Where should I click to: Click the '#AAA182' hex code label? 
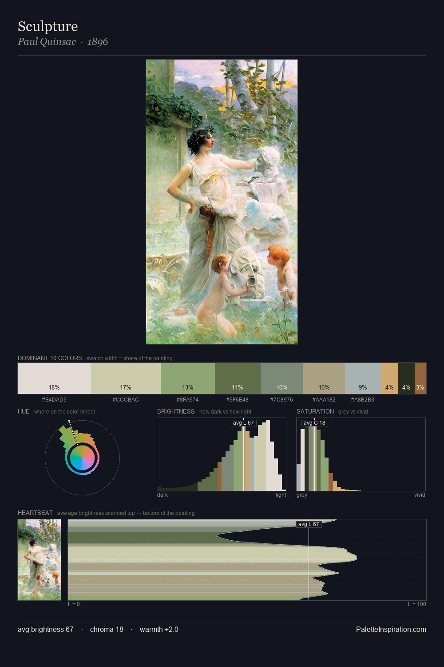[x=324, y=399]
